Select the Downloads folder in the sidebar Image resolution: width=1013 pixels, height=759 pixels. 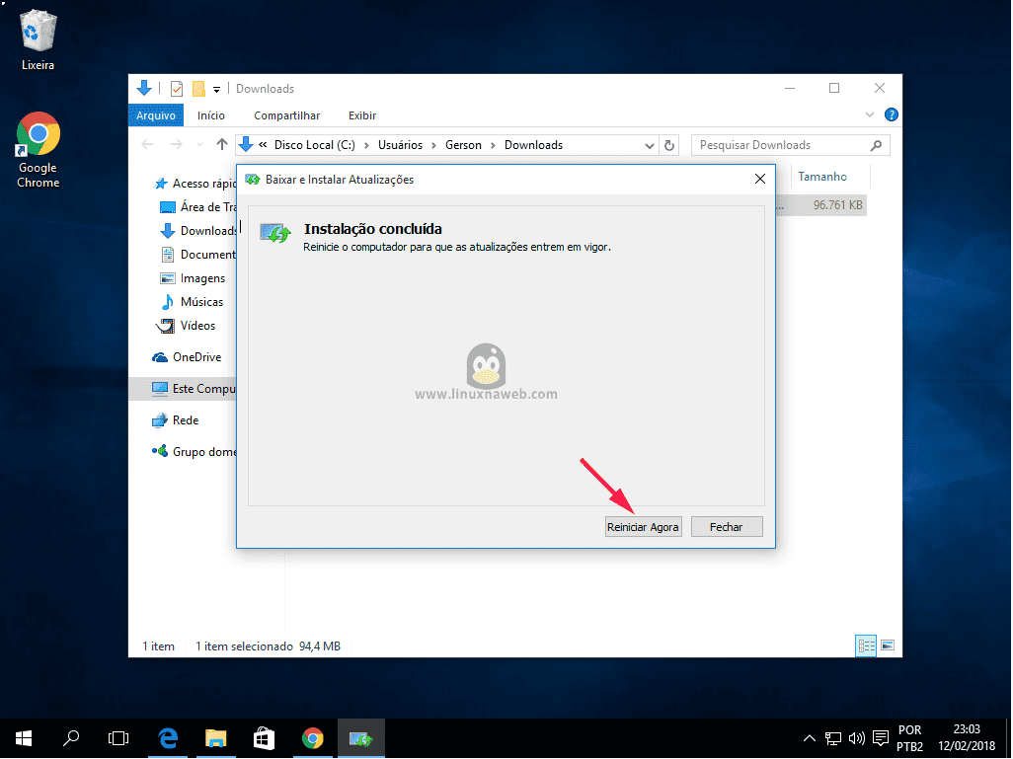204,230
